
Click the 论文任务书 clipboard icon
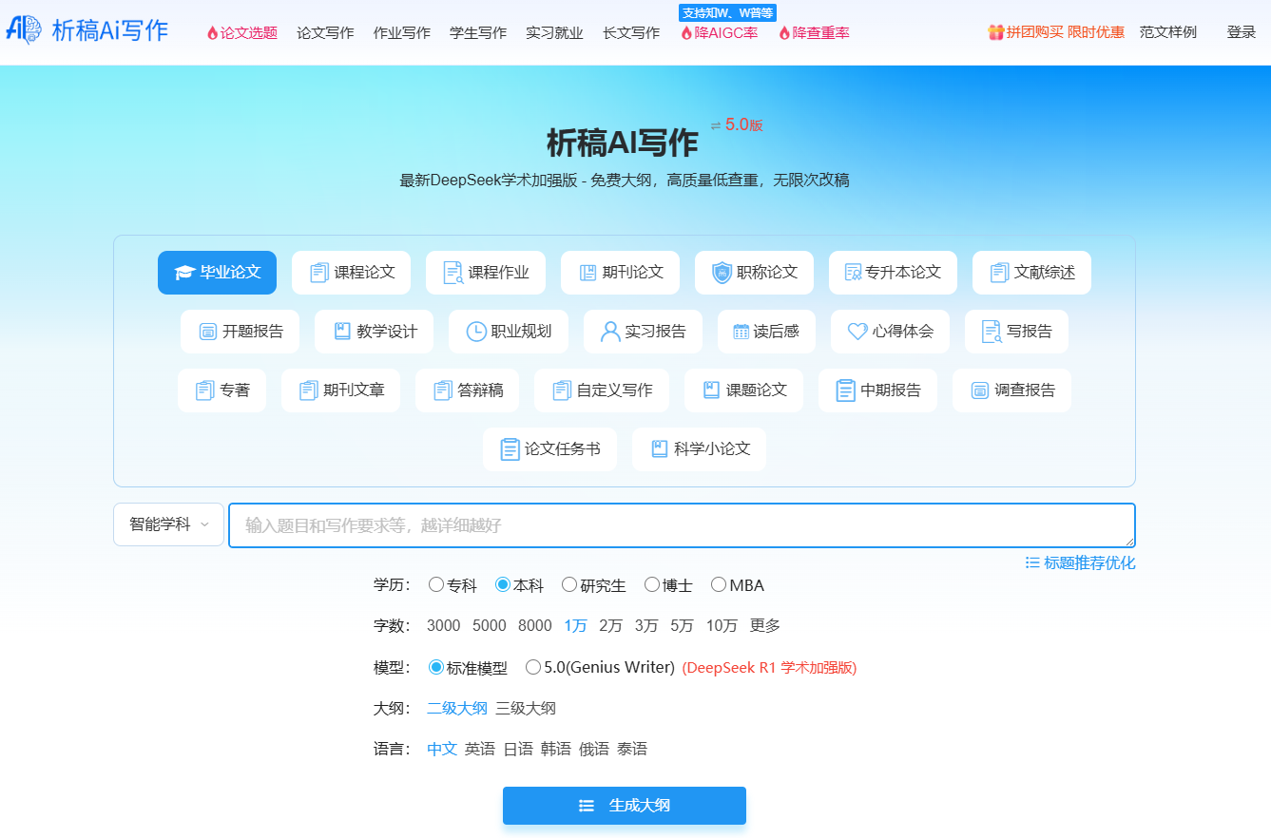tap(510, 449)
